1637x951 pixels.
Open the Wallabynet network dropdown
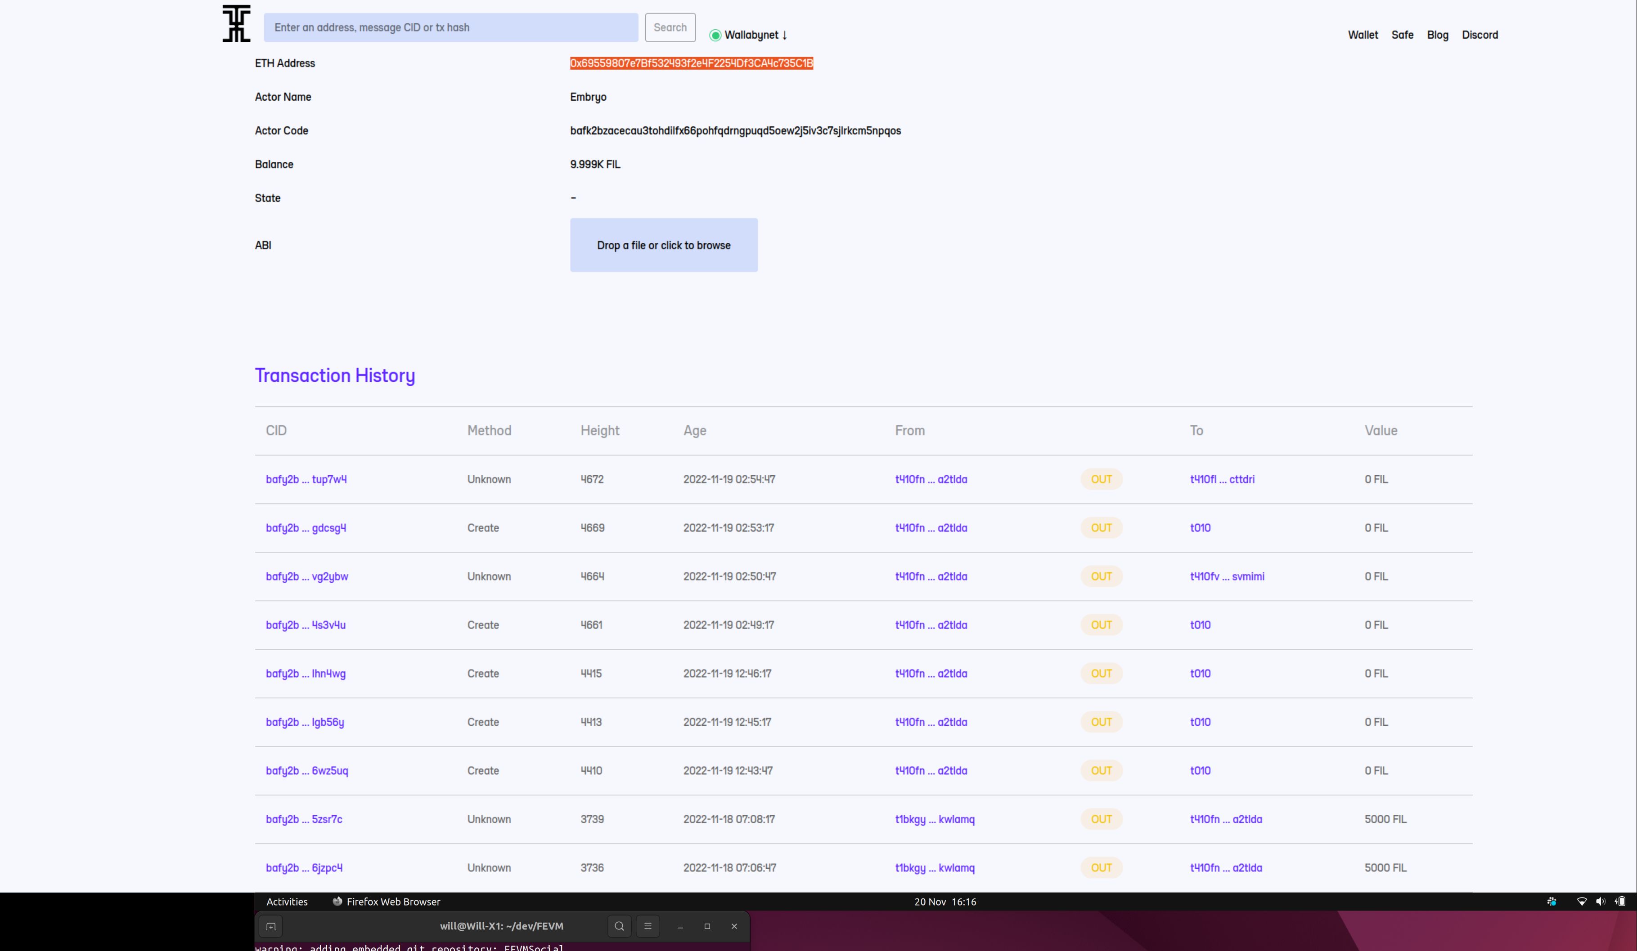[756, 35]
